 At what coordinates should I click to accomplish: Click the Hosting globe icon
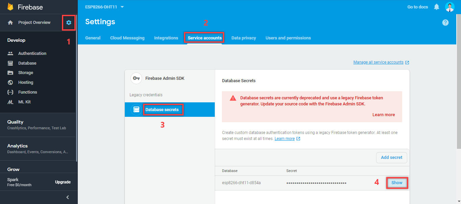coord(10,82)
